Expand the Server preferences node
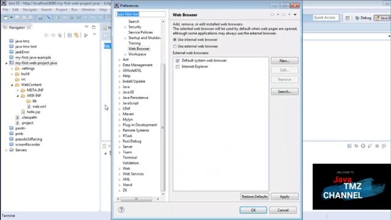The height and width of the screenshot is (220, 391). (x=120, y=147)
